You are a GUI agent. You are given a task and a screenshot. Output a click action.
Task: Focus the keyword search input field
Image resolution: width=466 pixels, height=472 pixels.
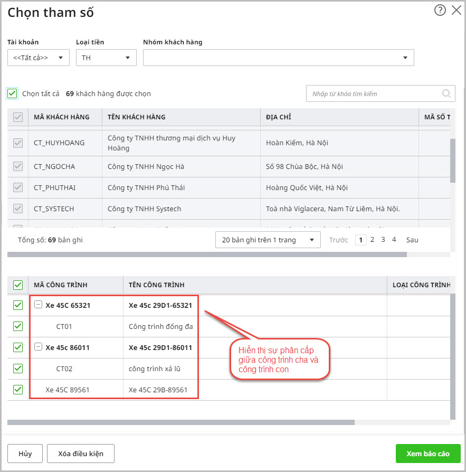(374, 94)
